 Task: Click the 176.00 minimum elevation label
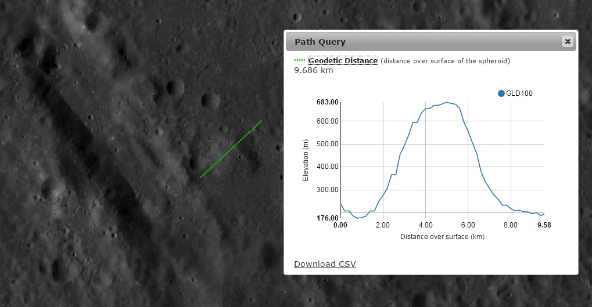[x=327, y=218]
